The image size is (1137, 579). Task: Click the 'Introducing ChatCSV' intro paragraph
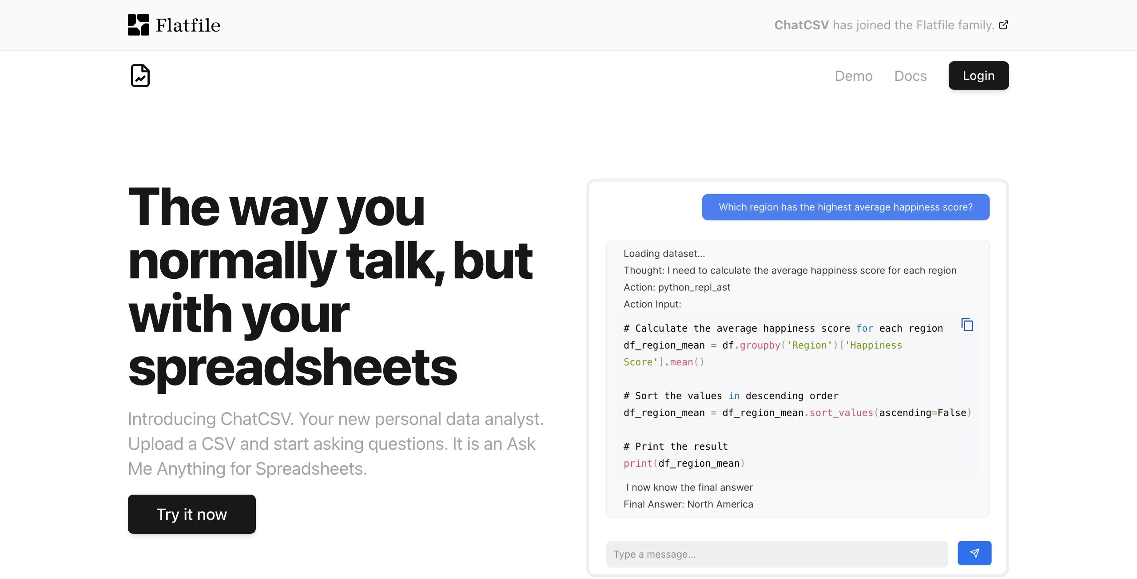(336, 444)
